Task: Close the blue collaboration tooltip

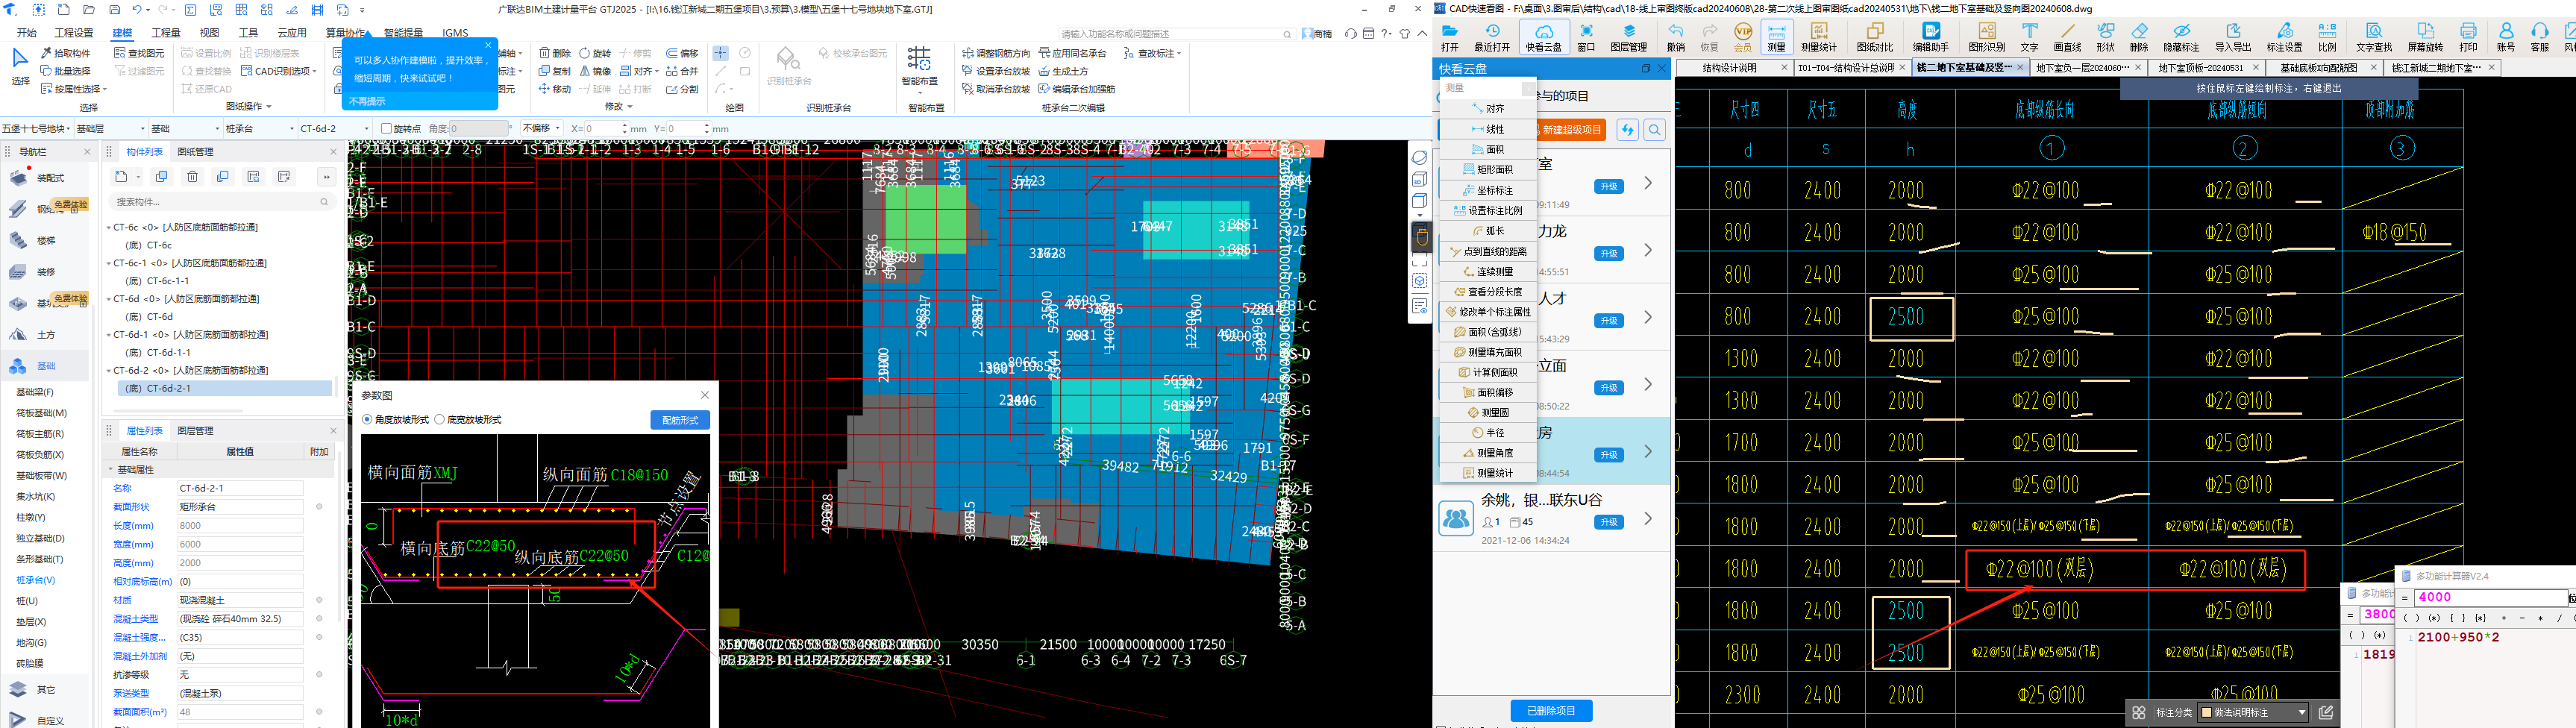Action: click(488, 45)
